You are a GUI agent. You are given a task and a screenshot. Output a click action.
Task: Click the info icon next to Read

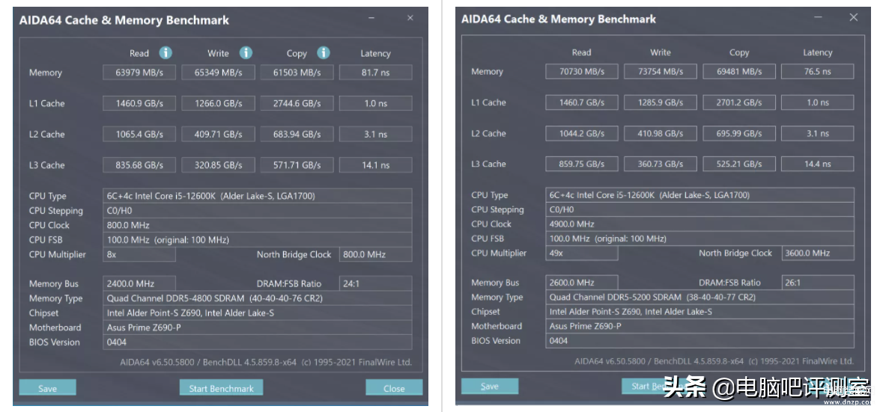coord(165,53)
